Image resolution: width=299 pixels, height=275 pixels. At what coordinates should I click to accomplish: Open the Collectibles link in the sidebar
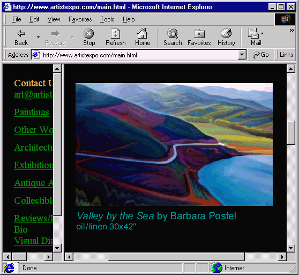(x=34, y=200)
